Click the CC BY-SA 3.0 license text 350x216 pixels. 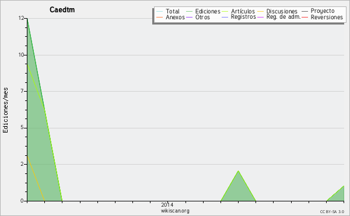tap(332, 212)
